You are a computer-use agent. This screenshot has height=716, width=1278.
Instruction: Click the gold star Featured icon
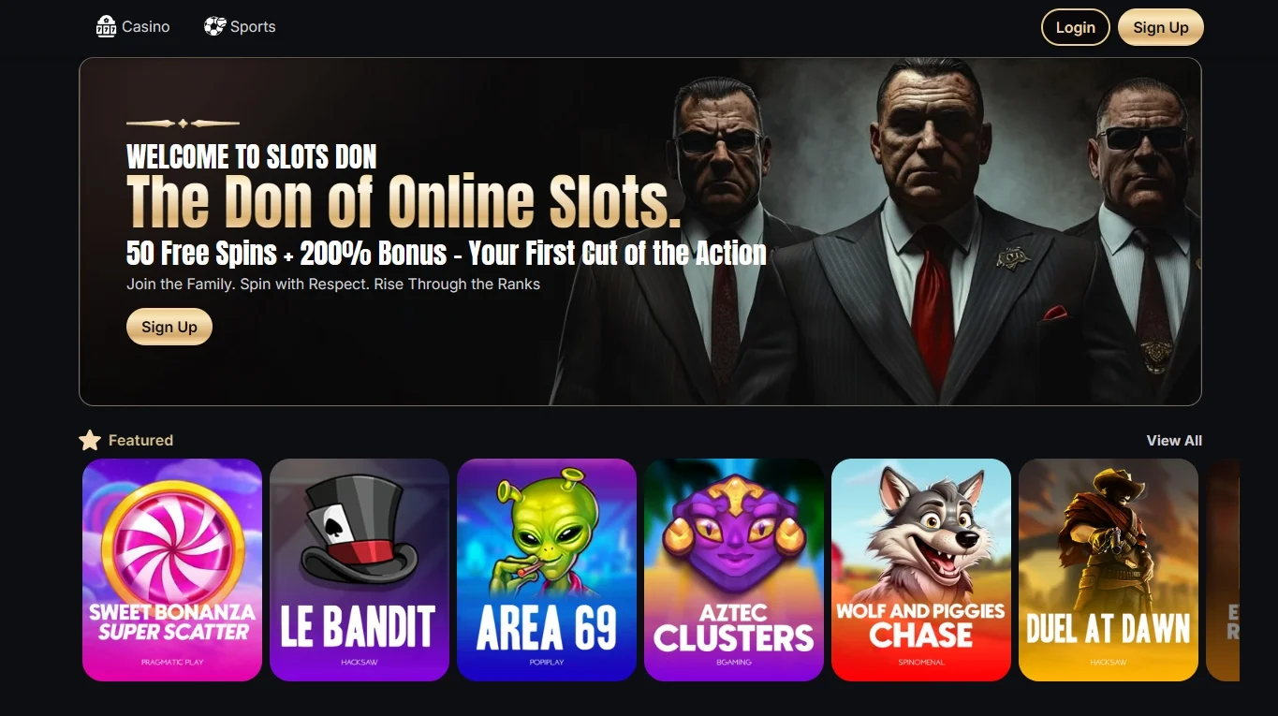point(90,440)
